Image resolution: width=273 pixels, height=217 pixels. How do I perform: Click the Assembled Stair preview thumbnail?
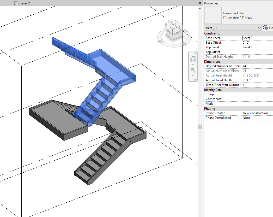point(212,15)
